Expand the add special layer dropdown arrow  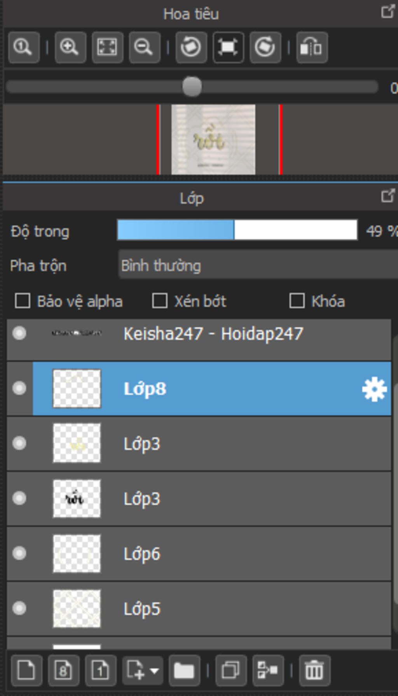pos(154,671)
